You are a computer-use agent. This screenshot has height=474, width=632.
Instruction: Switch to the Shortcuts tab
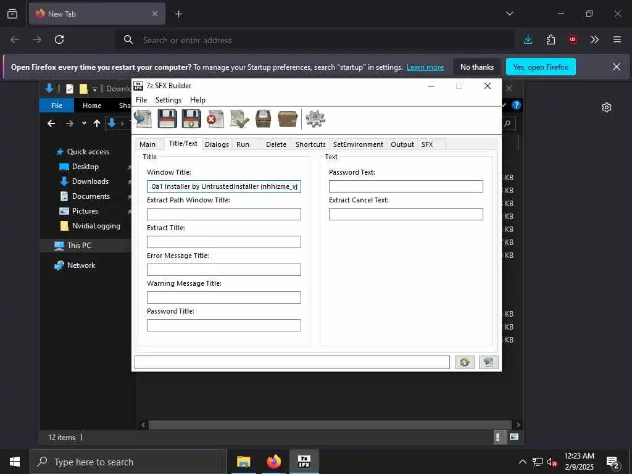pos(311,144)
